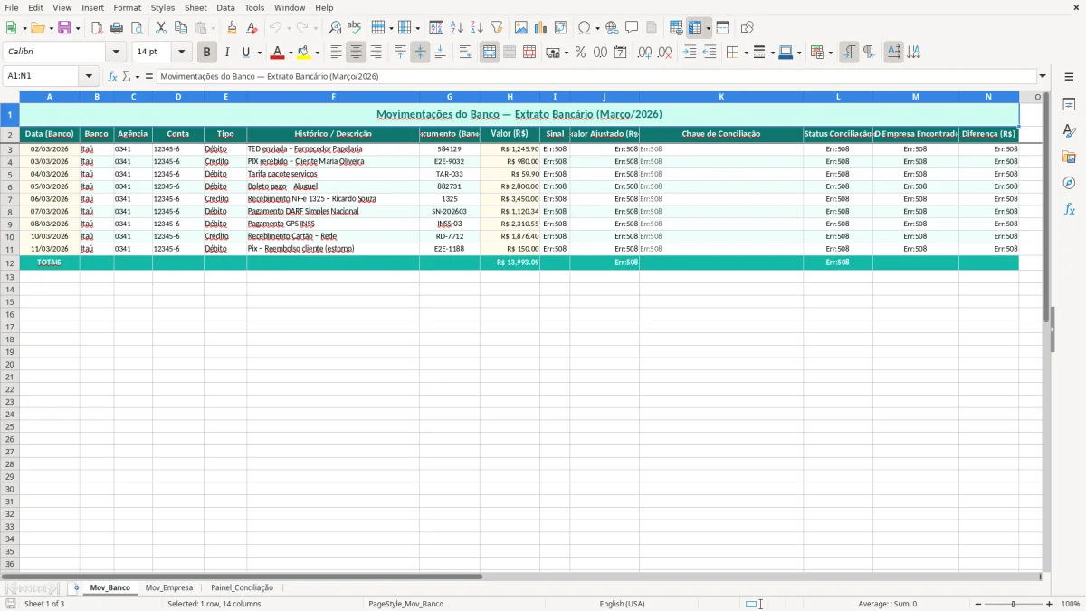Open Background Color dropdown arrow
This screenshot has height=611, width=1086.
[317, 53]
